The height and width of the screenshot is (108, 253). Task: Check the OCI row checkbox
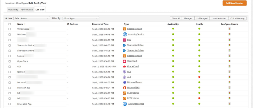(10, 67)
